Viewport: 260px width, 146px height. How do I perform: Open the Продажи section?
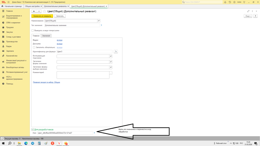click(10, 27)
